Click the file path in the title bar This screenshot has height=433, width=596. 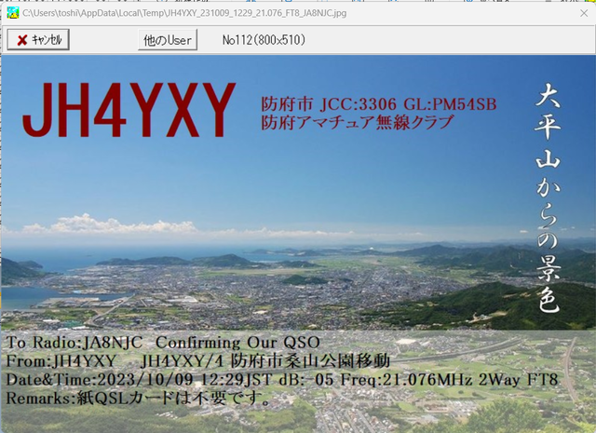tap(184, 13)
